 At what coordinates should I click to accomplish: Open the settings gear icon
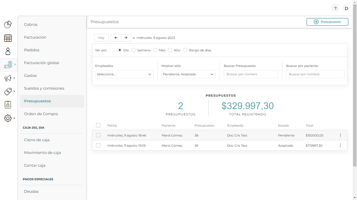(8, 118)
